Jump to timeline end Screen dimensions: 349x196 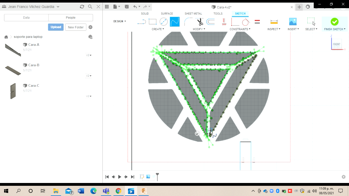click(x=132, y=177)
